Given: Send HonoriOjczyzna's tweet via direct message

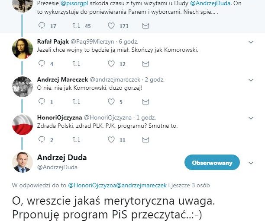Looking at the screenshot, I should (145, 140).
